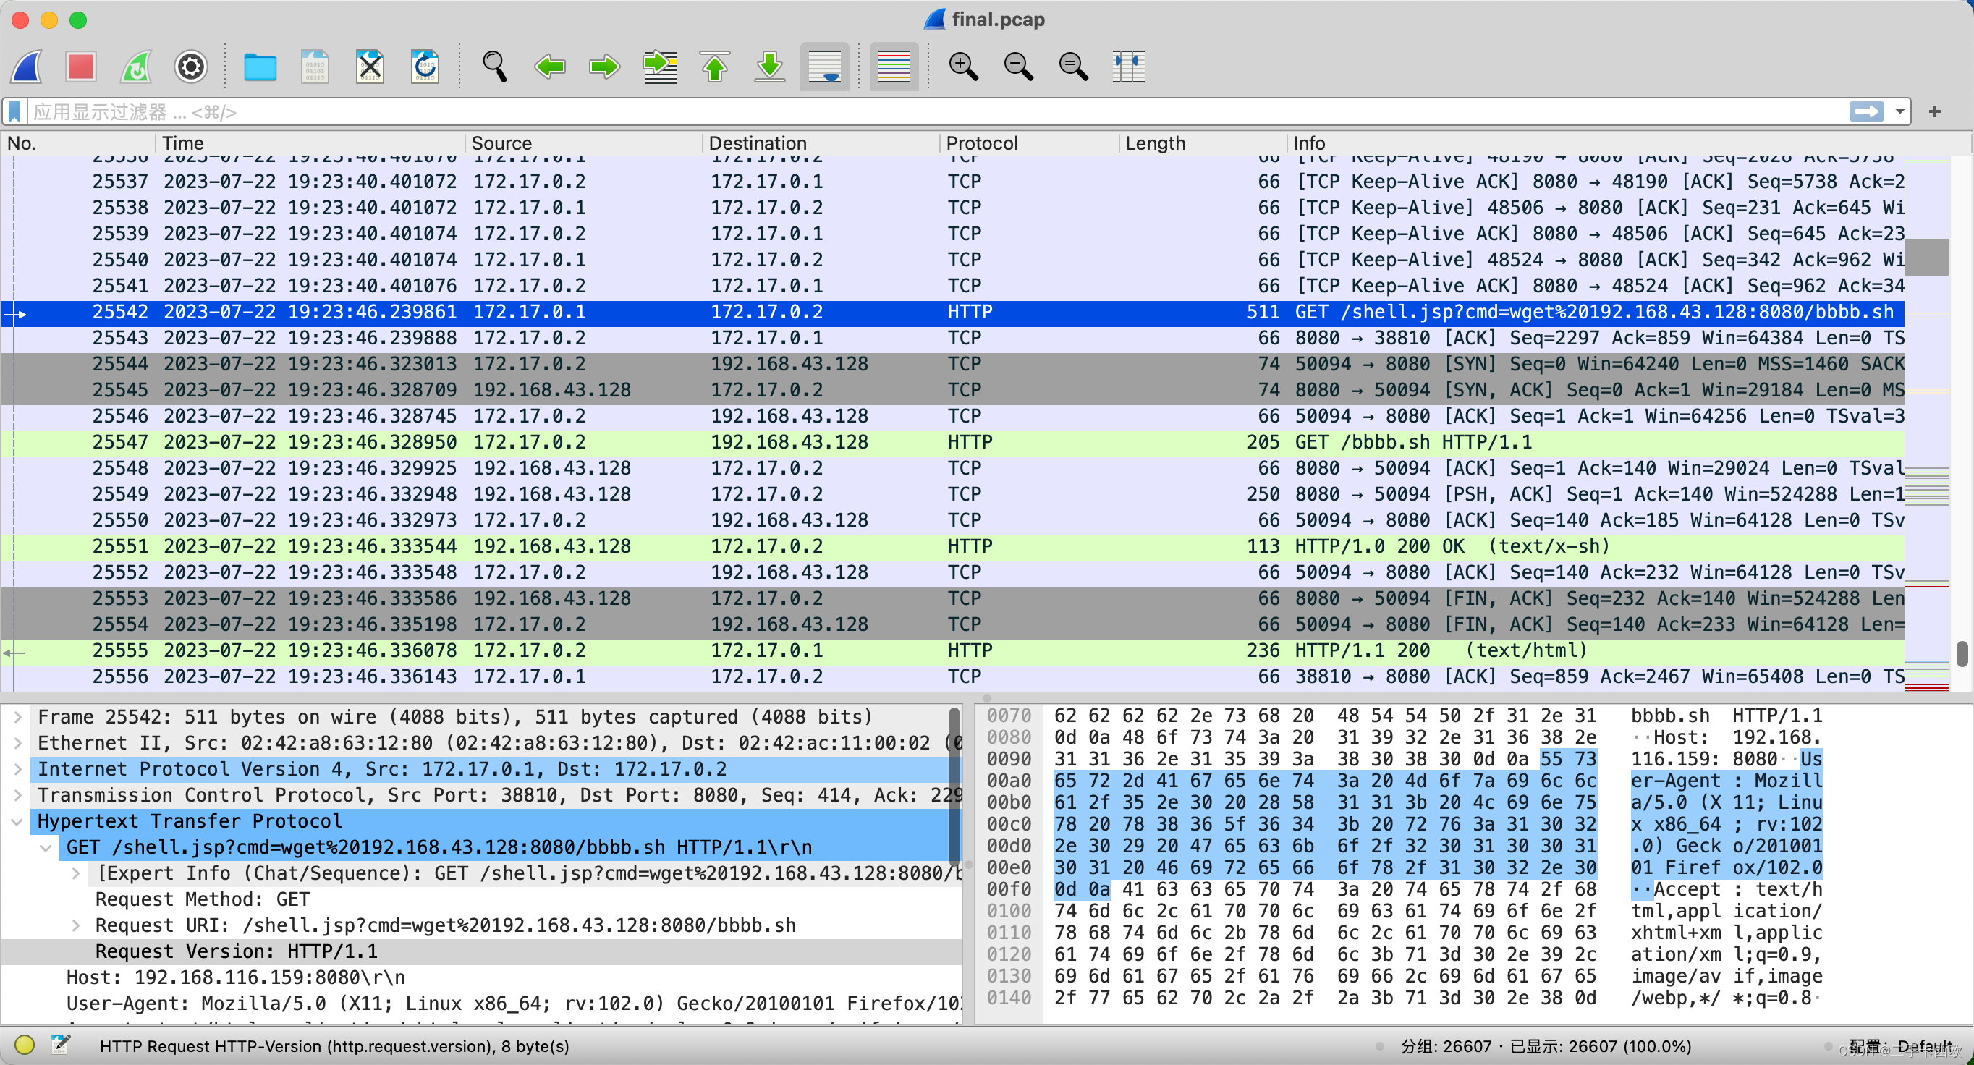1974x1065 pixels.
Task: Toggle packet list colorization
Action: (x=894, y=67)
